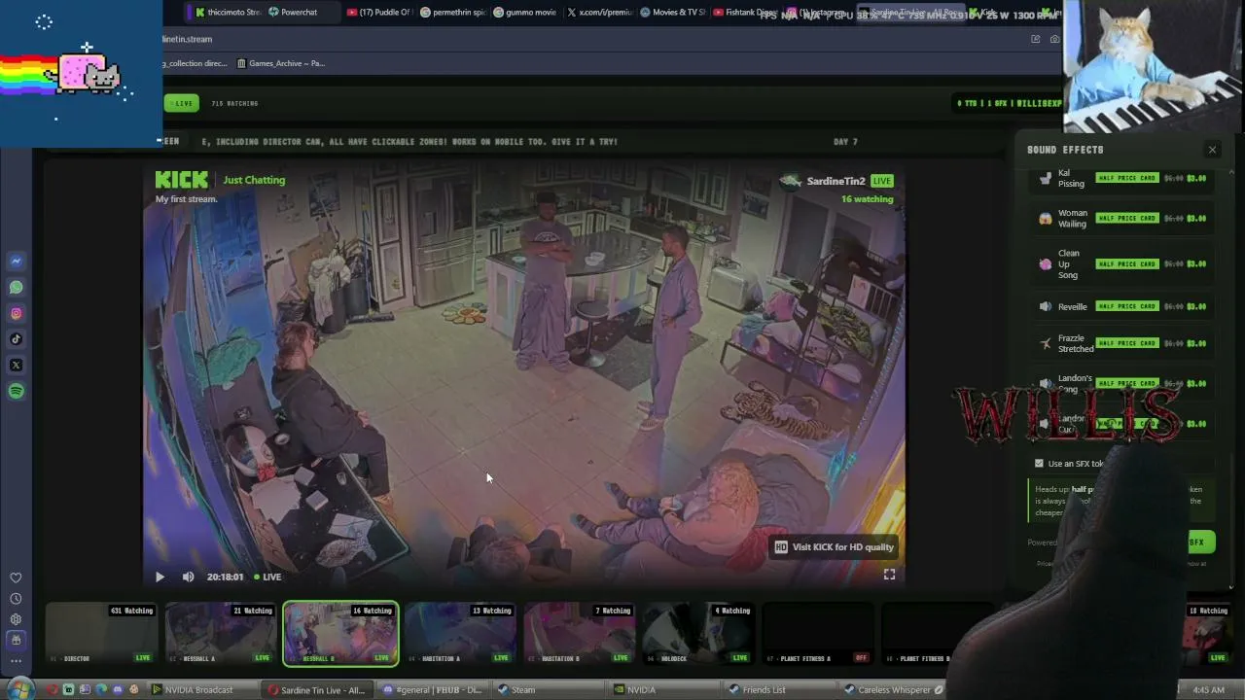The width and height of the screenshot is (1245, 700).
Task: Click the play button on the video player
Action: coord(160,577)
